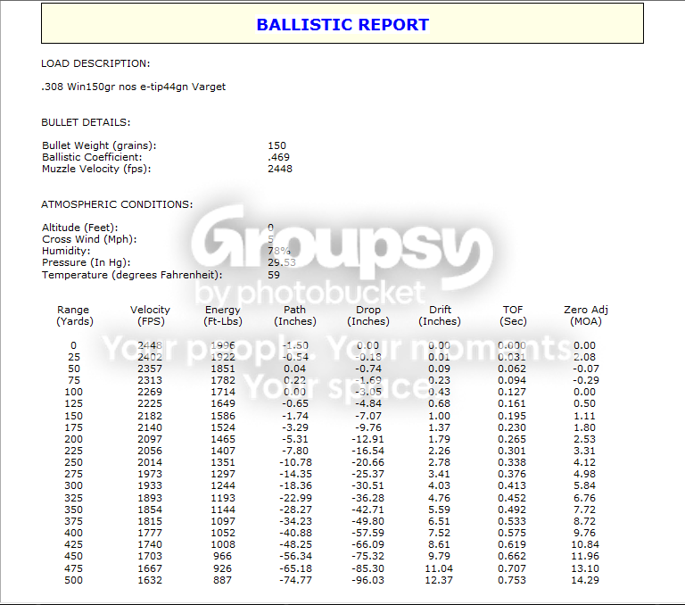685x605 pixels.
Task: Select velocity value 1632
Action: (x=150, y=580)
